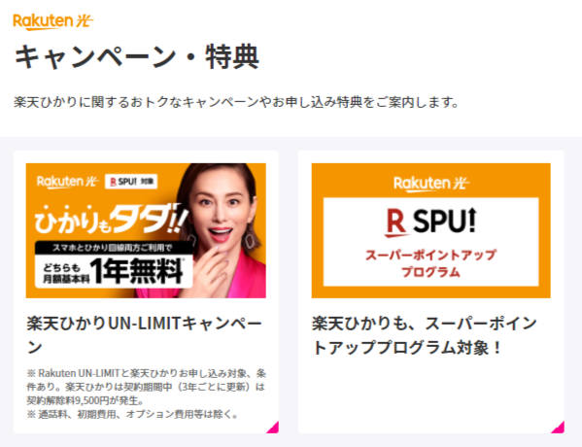Click the キャンペーン・特典 page heading
Image resolution: width=582 pixels, height=447 pixels.
137,56
